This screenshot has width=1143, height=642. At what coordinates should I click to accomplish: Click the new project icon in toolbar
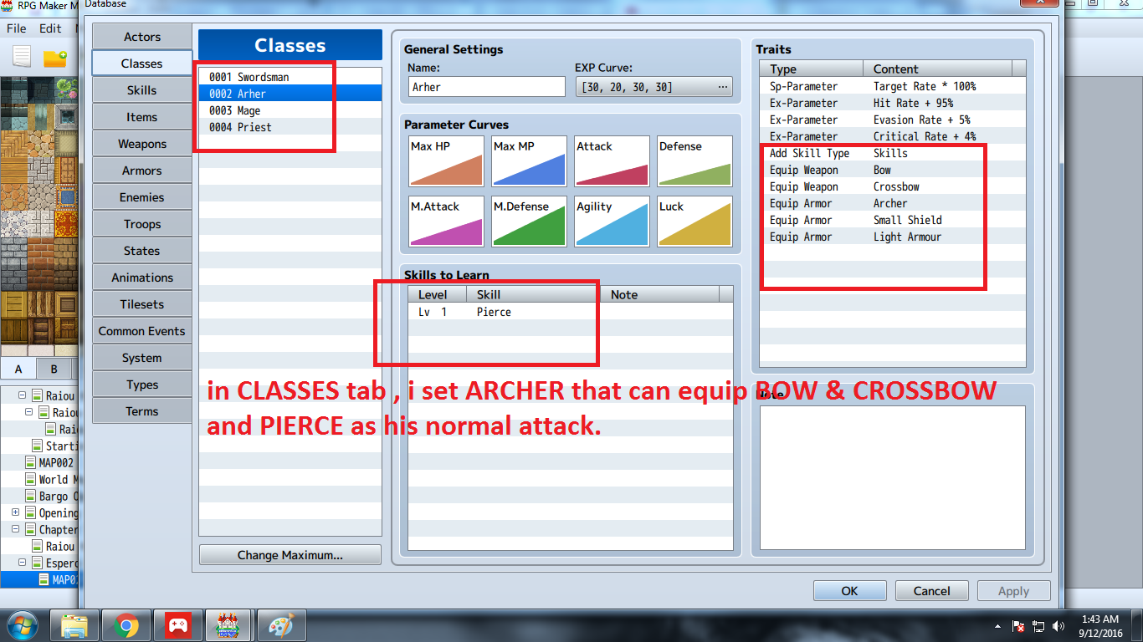22,58
